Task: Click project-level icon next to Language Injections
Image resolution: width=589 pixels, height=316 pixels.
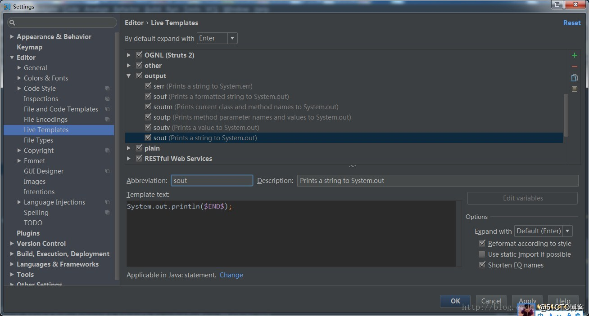Action: tap(107, 202)
